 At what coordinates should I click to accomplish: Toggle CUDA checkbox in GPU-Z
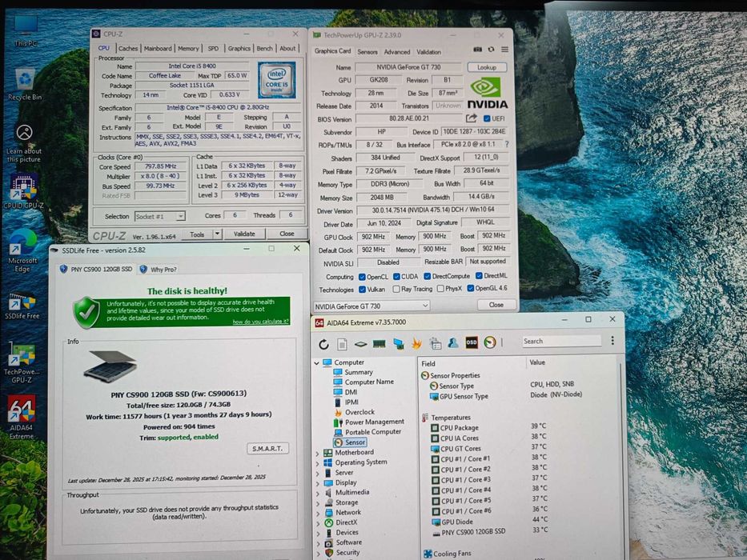point(396,276)
